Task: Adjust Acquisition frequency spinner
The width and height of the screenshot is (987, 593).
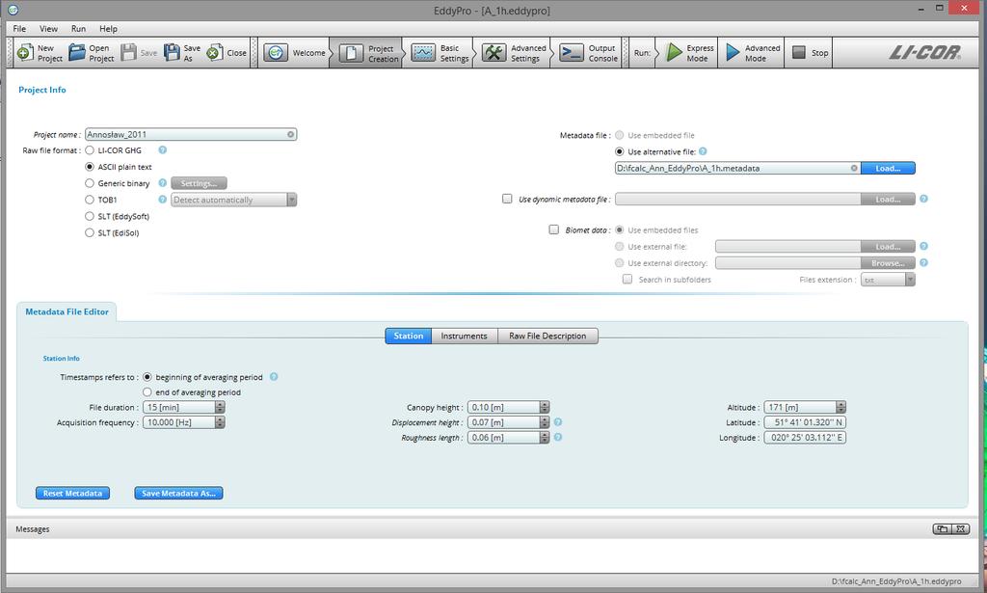Action: pyautogui.click(x=220, y=421)
